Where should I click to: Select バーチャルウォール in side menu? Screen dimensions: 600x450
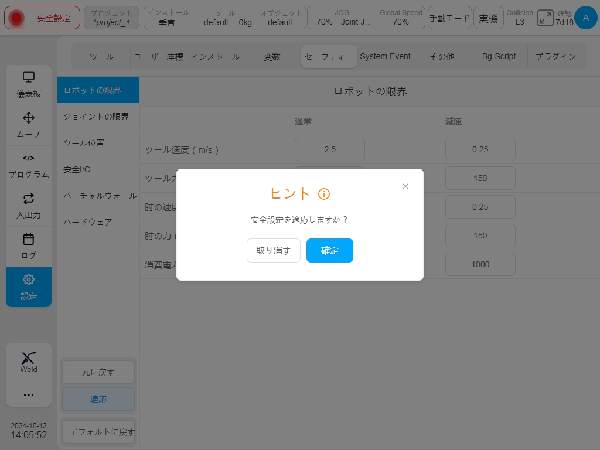pyautogui.click(x=98, y=196)
